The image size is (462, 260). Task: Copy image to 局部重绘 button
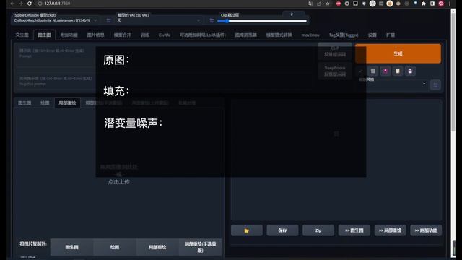click(157, 247)
